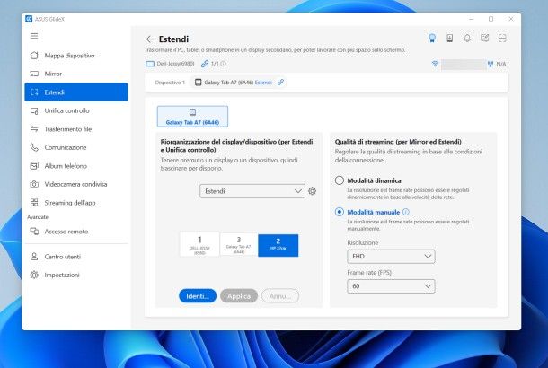Click the link icon after Galaxy Tab Estendi
Viewport: 548px width, 368px height.
[280, 83]
